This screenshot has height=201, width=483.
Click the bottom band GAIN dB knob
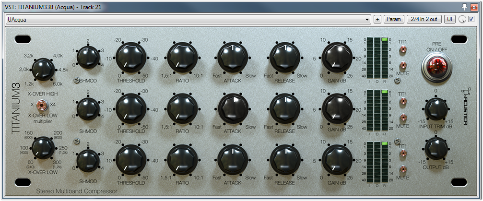coord(337,160)
